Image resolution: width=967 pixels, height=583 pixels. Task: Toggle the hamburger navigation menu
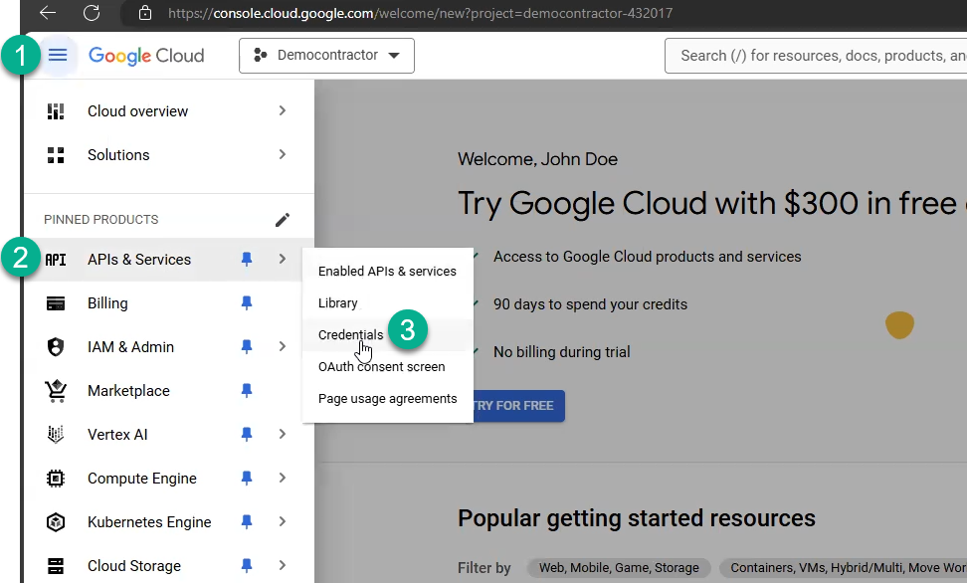point(58,56)
